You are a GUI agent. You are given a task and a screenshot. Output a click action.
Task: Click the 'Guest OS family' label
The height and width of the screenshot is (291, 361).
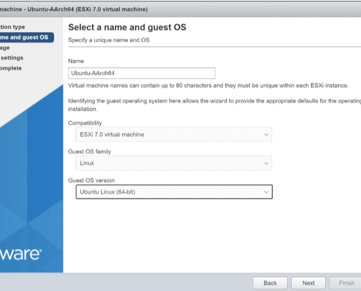click(x=89, y=152)
